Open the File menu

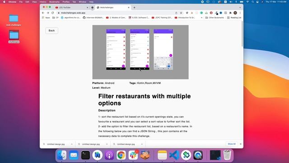(21, 2)
